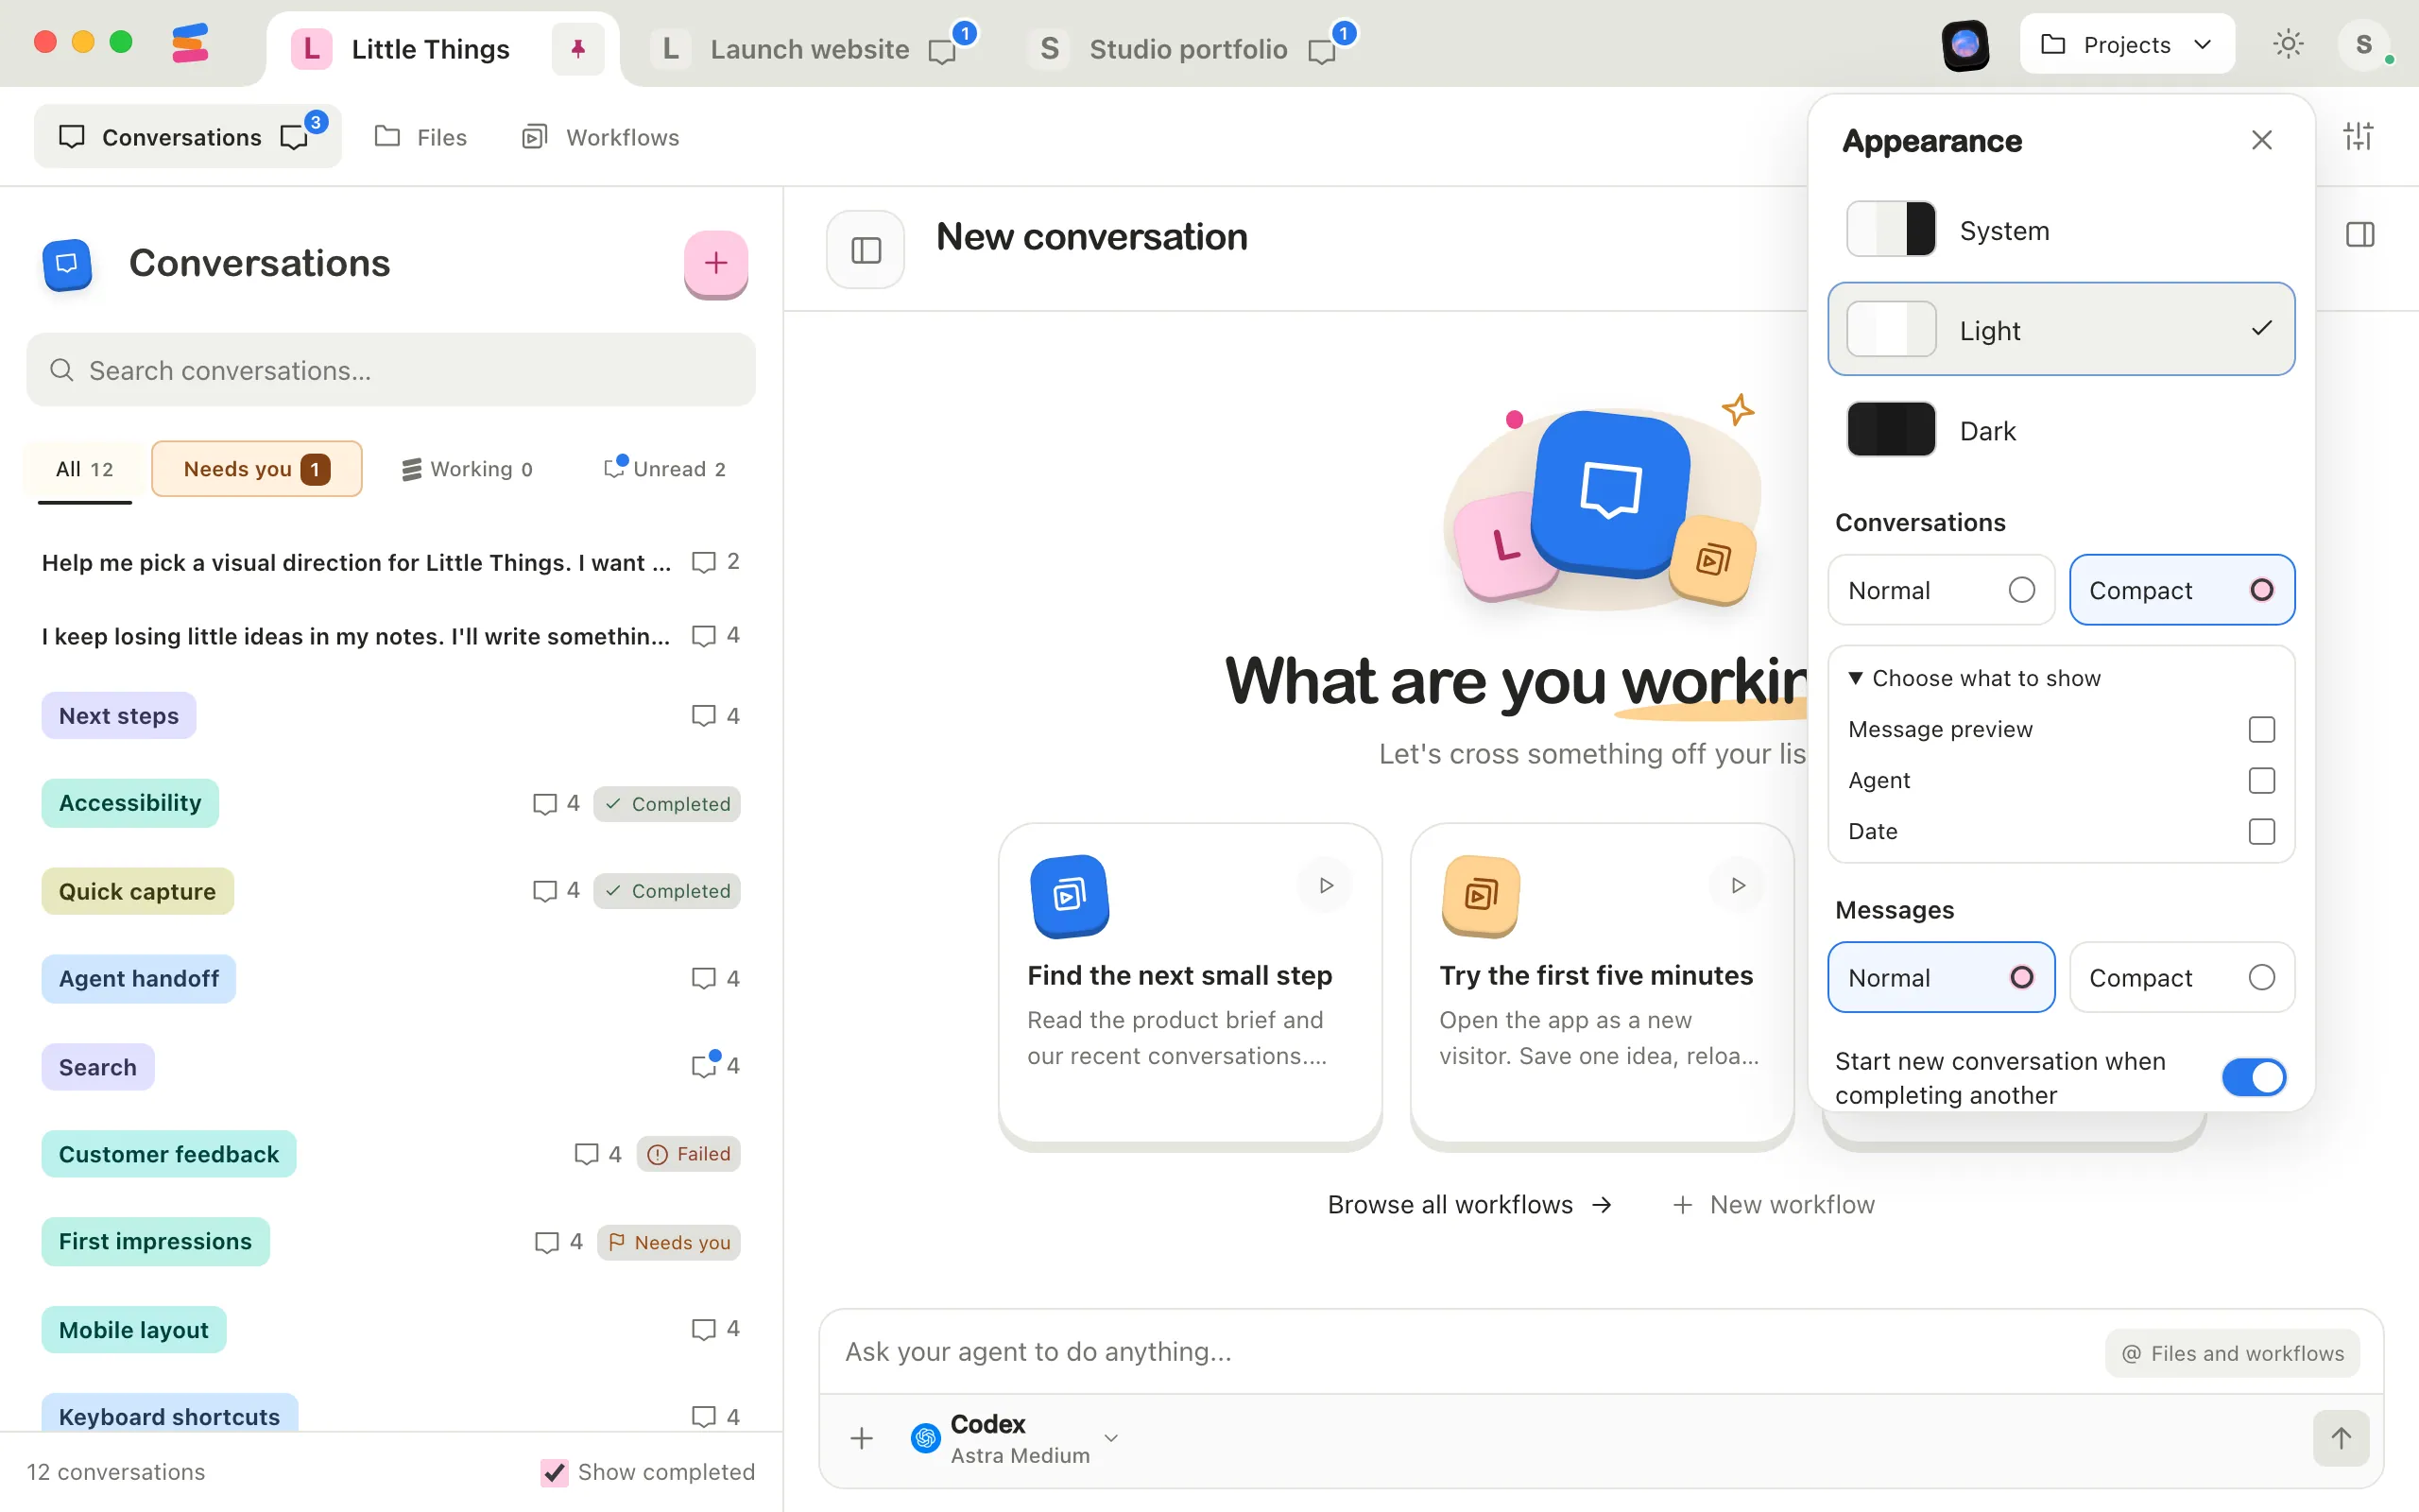Image resolution: width=2419 pixels, height=1512 pixels.
Task: Filter by Needs you conversations
Action: 257,469
